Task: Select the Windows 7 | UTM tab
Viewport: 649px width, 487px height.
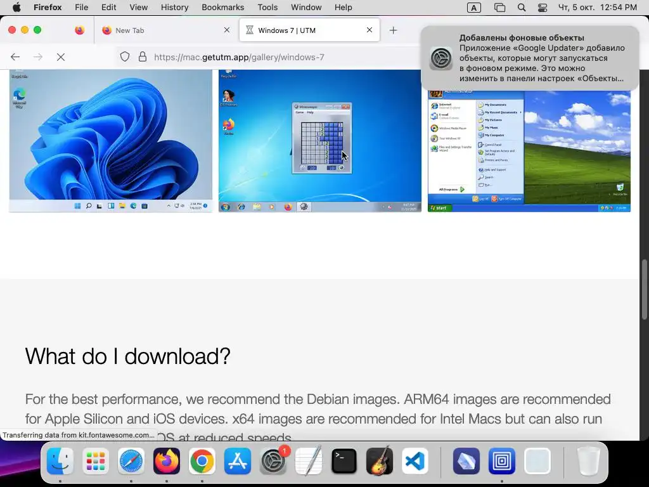Action: (309, 30)
